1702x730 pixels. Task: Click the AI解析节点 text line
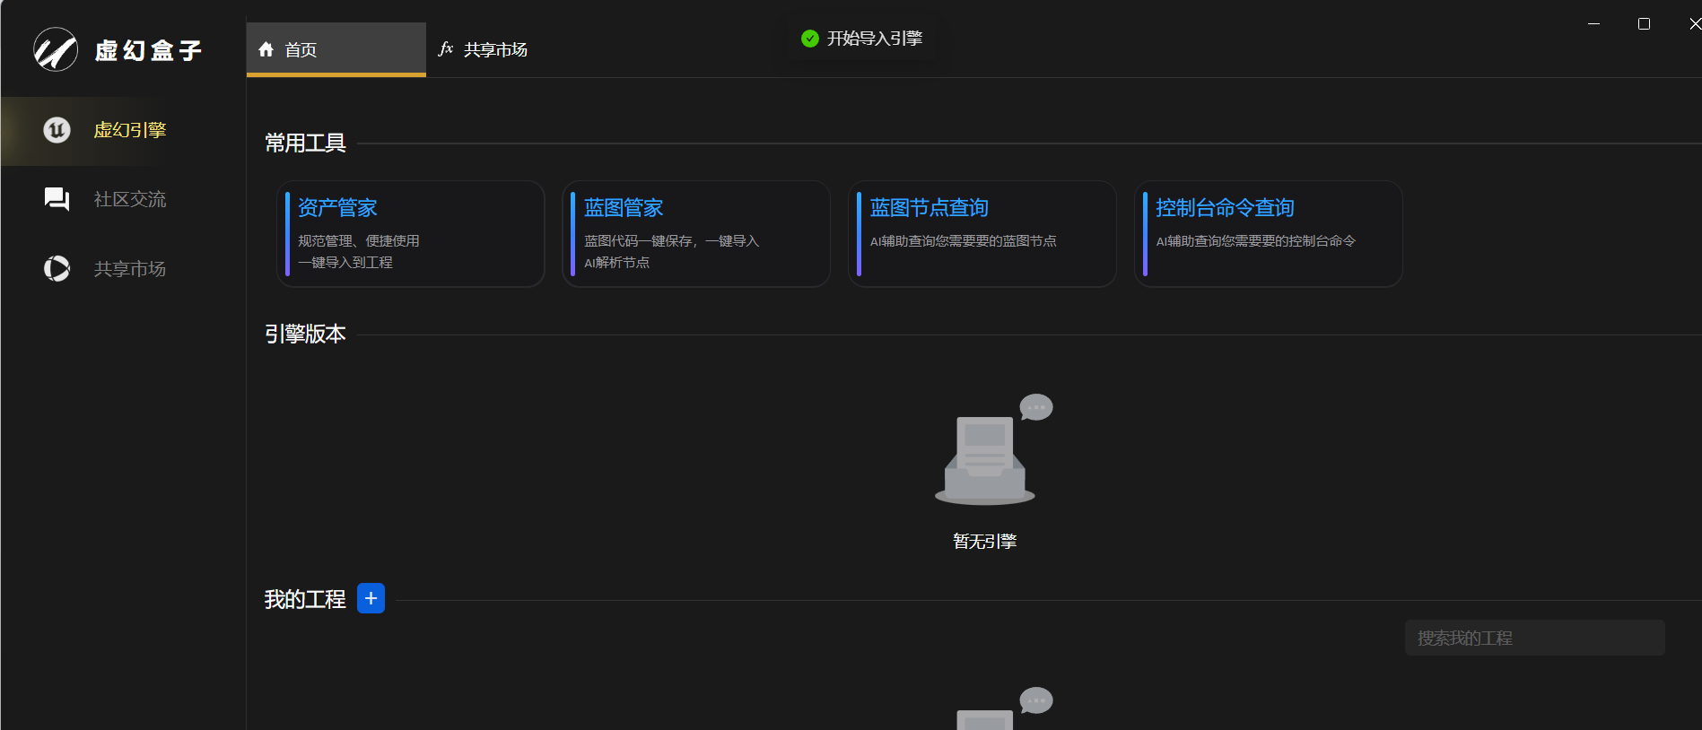coord(616,262)
